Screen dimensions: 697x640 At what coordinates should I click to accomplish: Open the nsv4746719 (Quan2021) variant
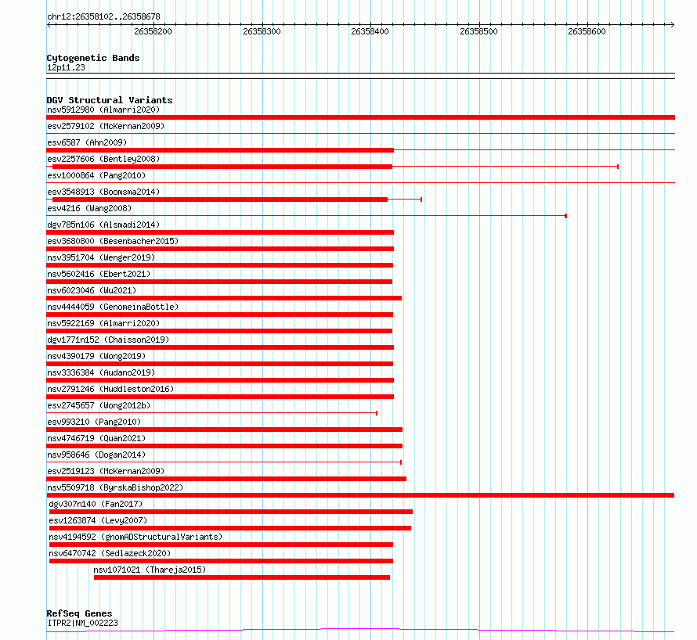[x=96, y=438]
